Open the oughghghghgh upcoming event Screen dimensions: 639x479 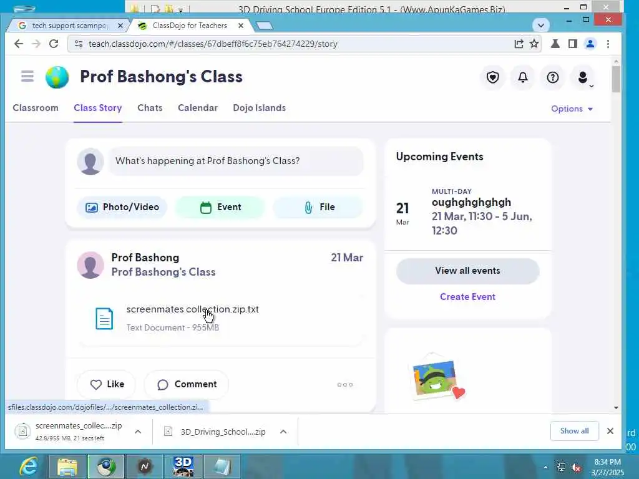pyautogui.click(x=468, y=212)
